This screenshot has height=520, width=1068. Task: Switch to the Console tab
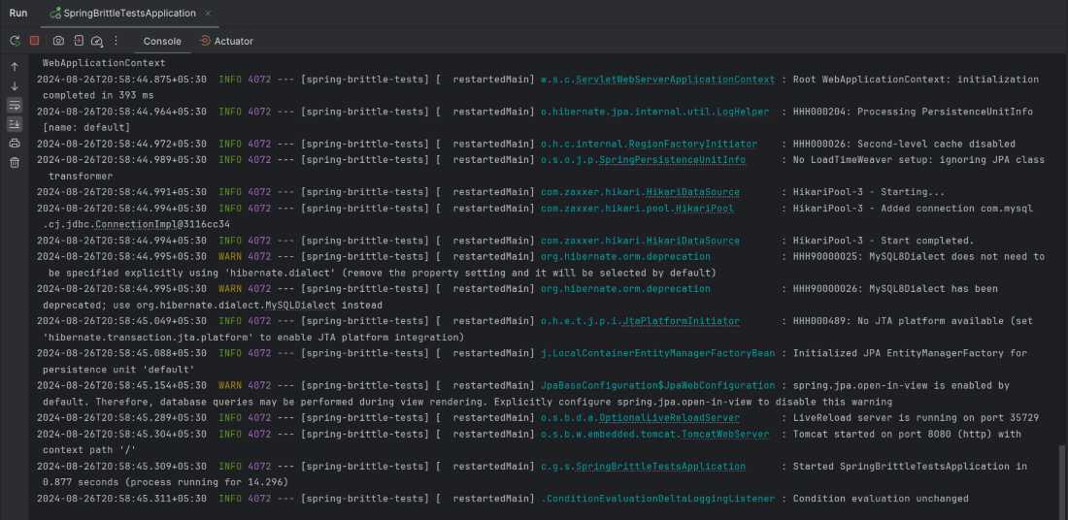point(162,41)
